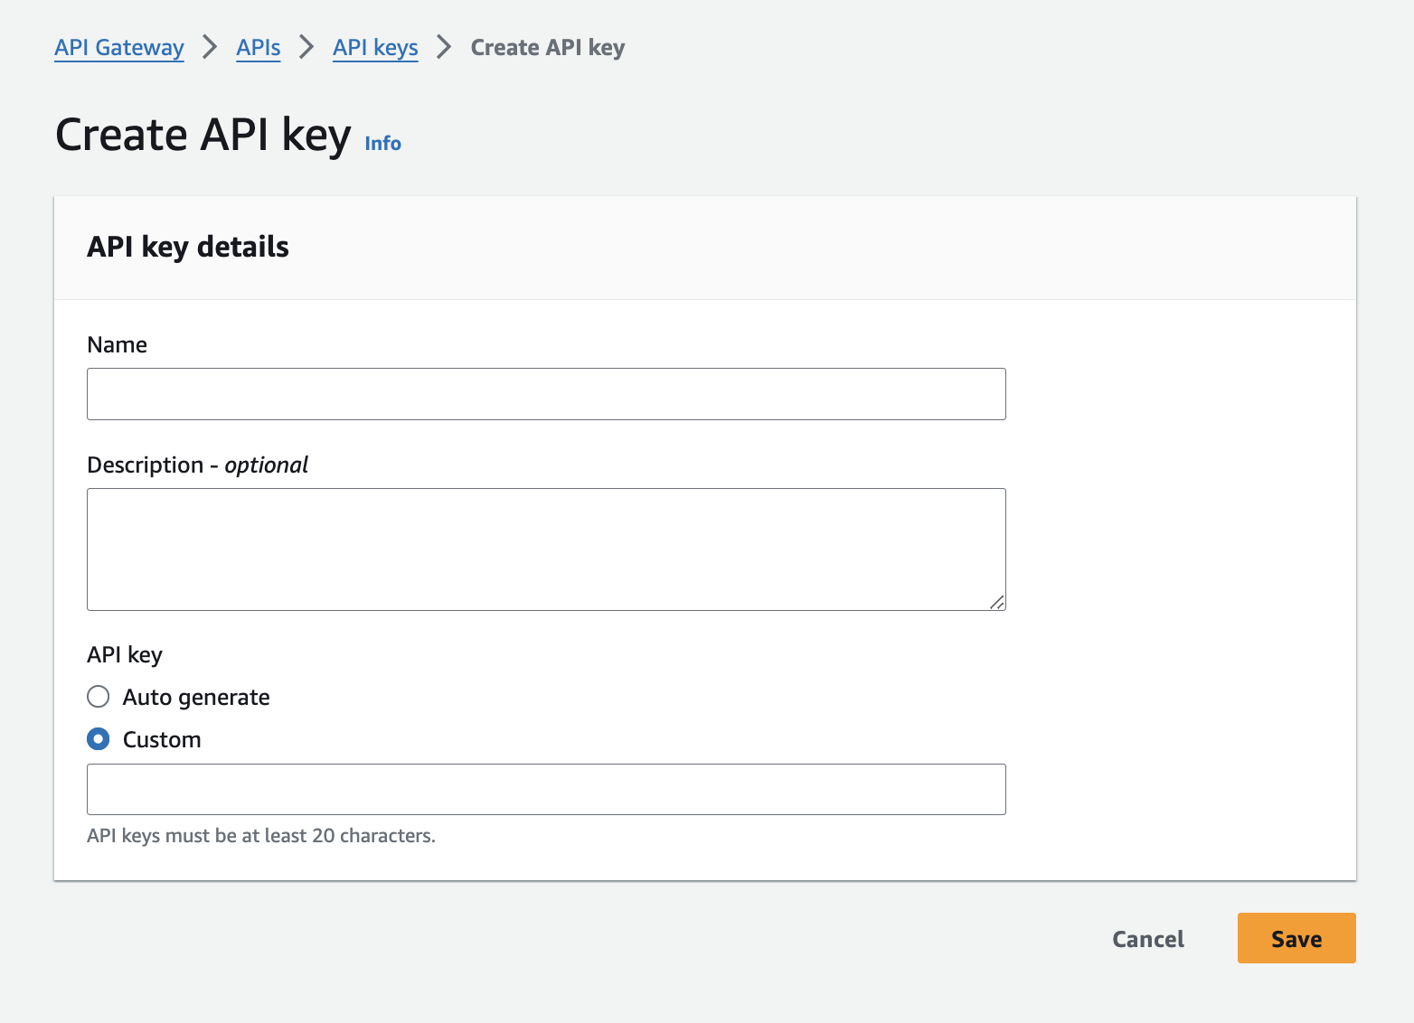Click the current Create API key breadcrumb
This screenshot has height=1023, width=1414.
tap(548, 48)
